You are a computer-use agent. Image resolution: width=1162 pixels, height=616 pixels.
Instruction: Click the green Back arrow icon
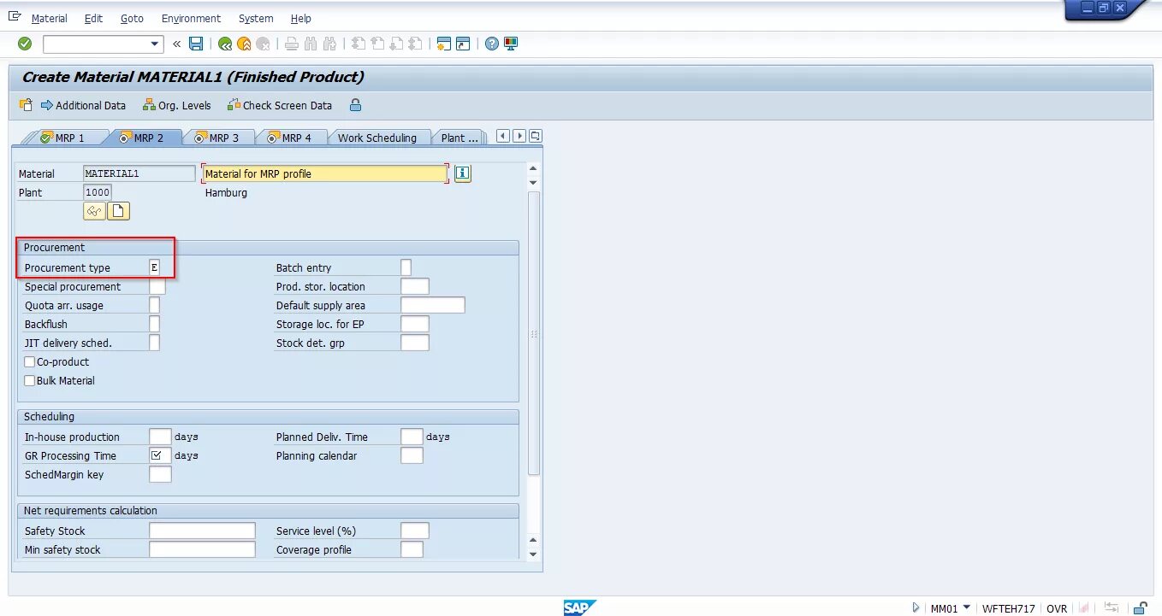[x=225, y=44]
